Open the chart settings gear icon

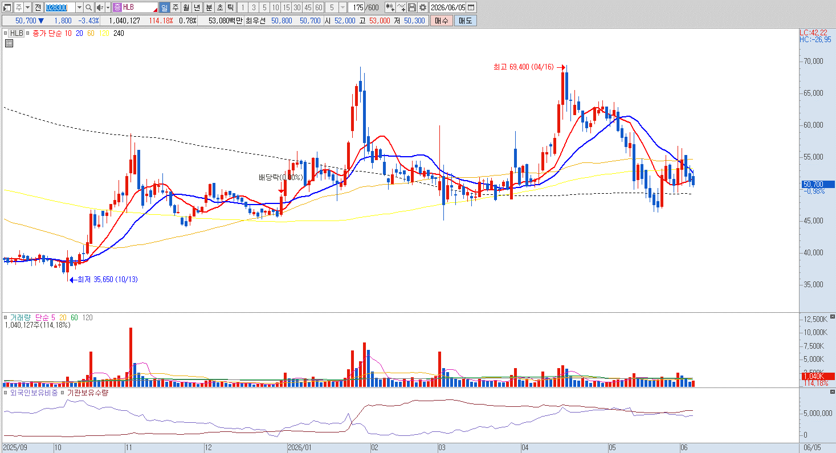[423, 7]
